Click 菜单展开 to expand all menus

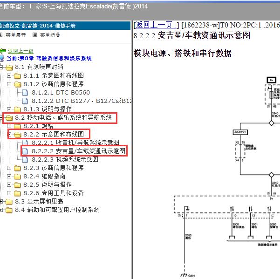tap(16, 35)
